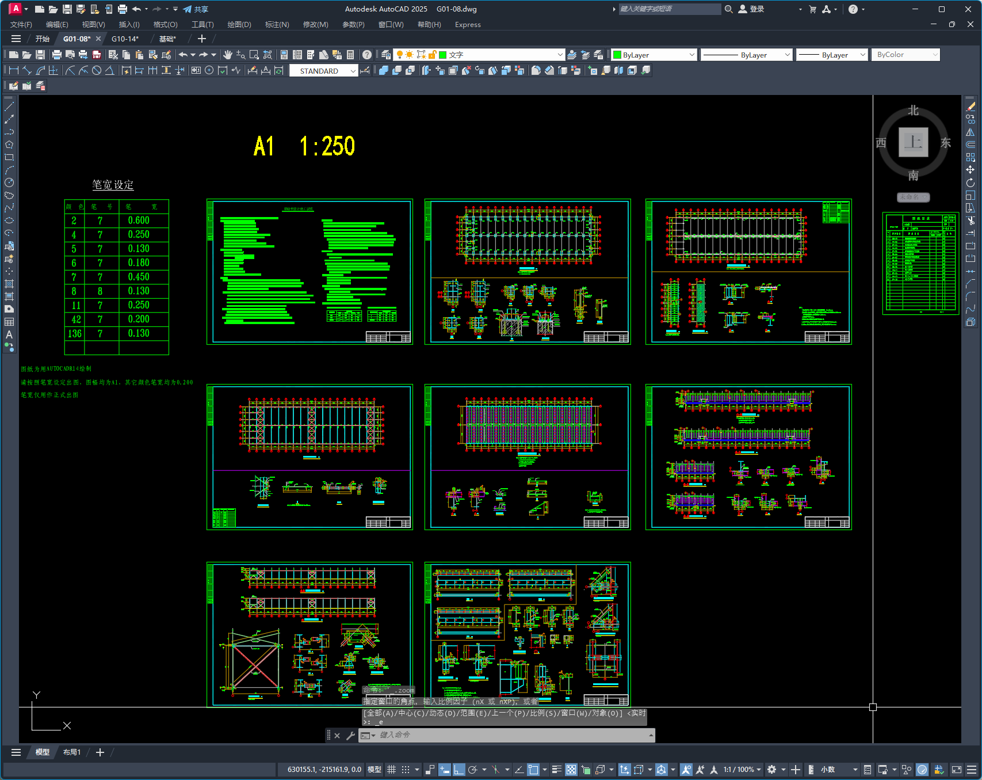The width and height of the screenshot is (982, 780).
Task: Toggle grid display in status bar
Action: [x=392, y=770]
